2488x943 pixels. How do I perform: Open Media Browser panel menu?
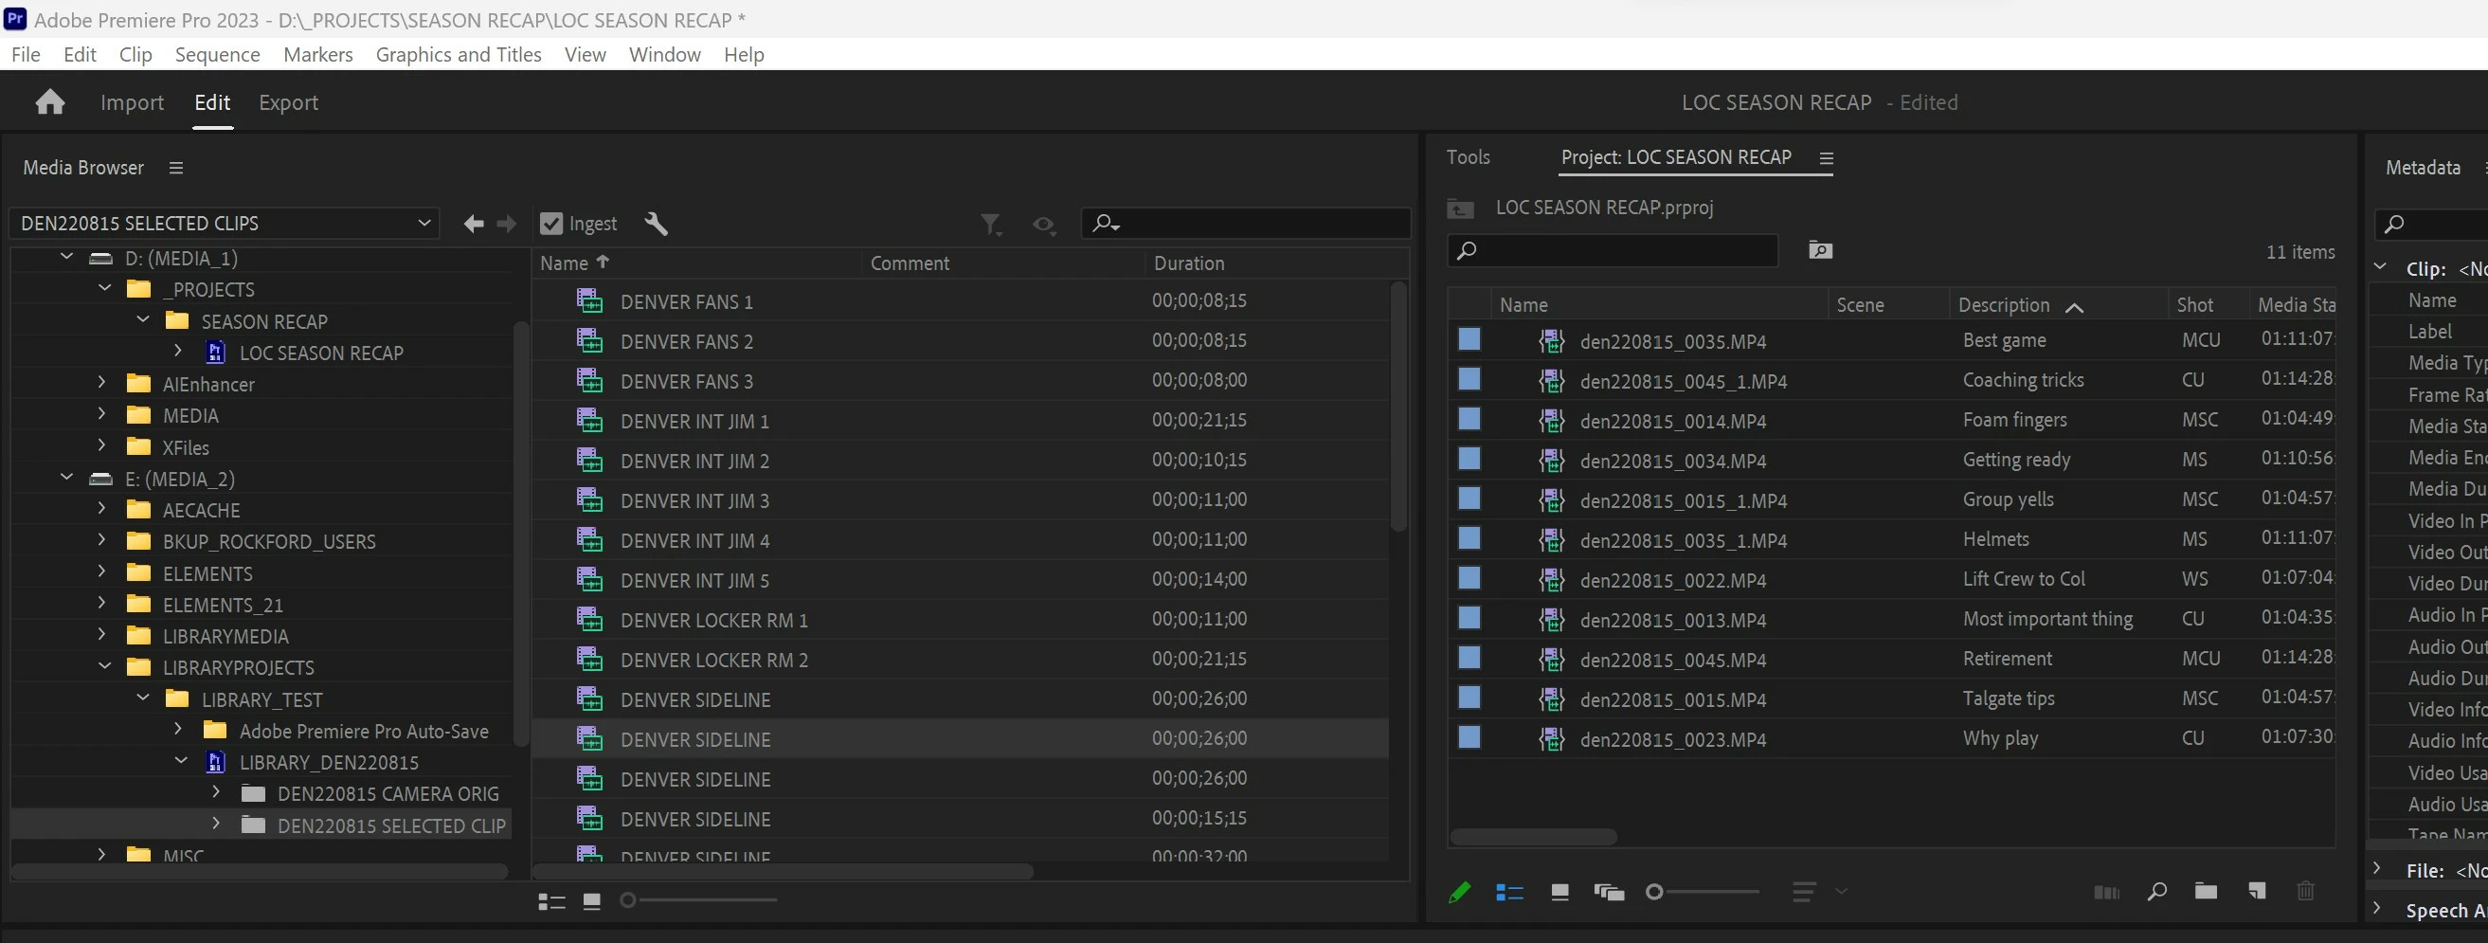pyautogui.click(x=176, y=168)
